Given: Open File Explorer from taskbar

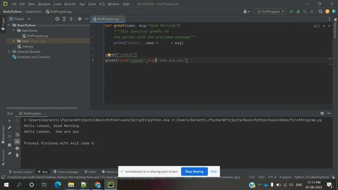Looking at the screenshot, I should pos(71,185).
